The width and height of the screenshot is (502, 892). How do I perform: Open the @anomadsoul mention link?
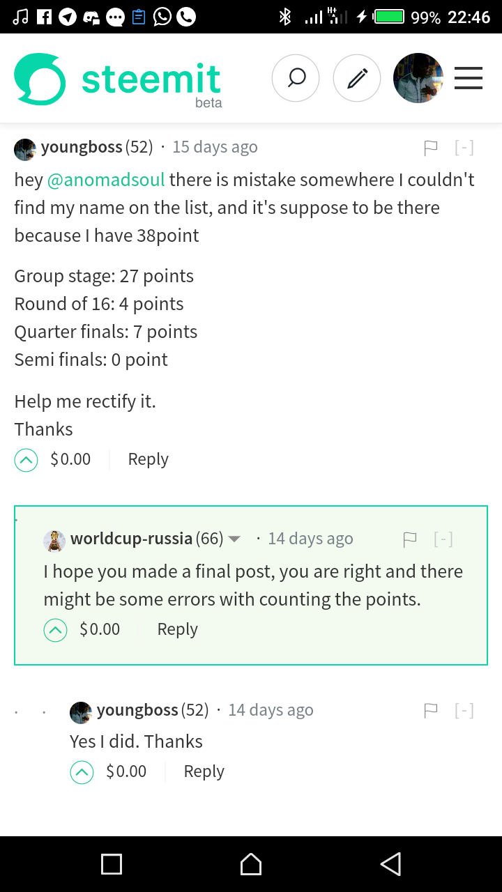[106, 180]
